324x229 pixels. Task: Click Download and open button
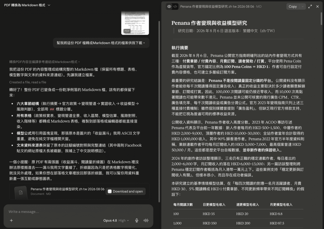[x=125, y=191]
